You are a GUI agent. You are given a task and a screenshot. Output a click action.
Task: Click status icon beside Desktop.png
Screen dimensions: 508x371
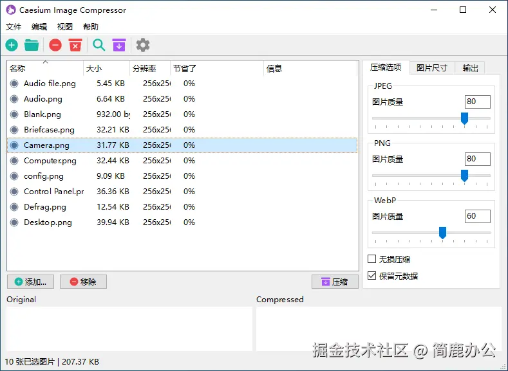pos(14,222)
